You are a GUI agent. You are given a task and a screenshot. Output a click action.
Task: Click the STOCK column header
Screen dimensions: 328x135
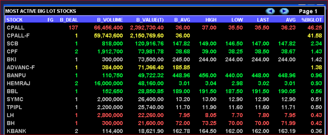(15, 20)
